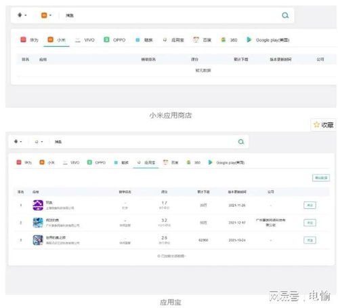
Task: Open the 世界钓鱼之旅 app icon in row 3
Action: pos(38,240)
